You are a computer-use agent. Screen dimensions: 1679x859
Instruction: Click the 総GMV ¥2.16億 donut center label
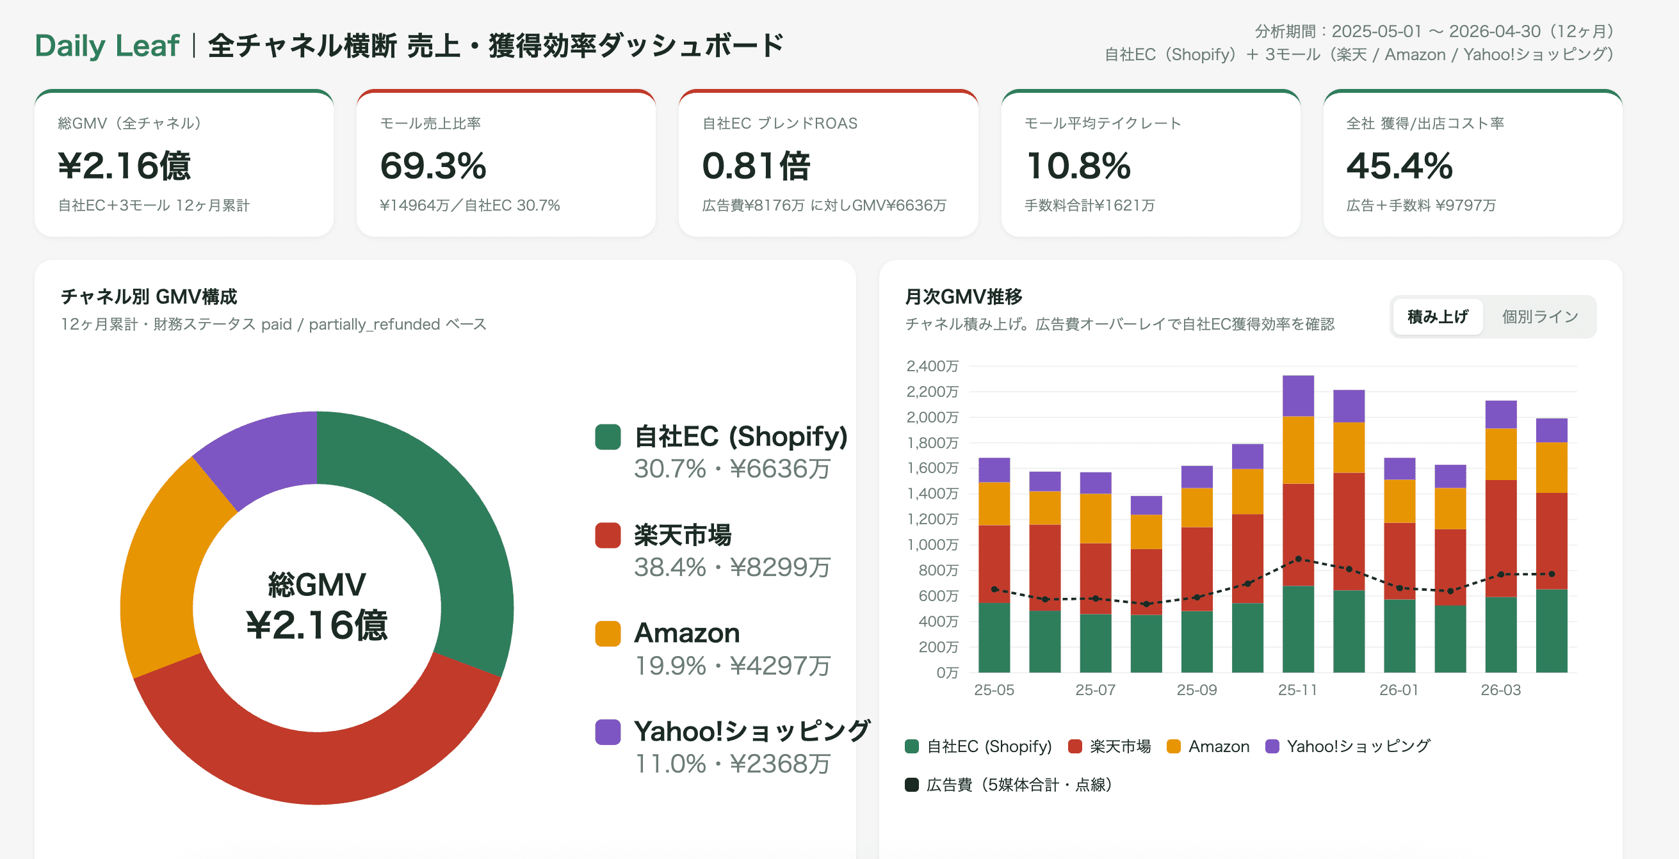point(317,606)
